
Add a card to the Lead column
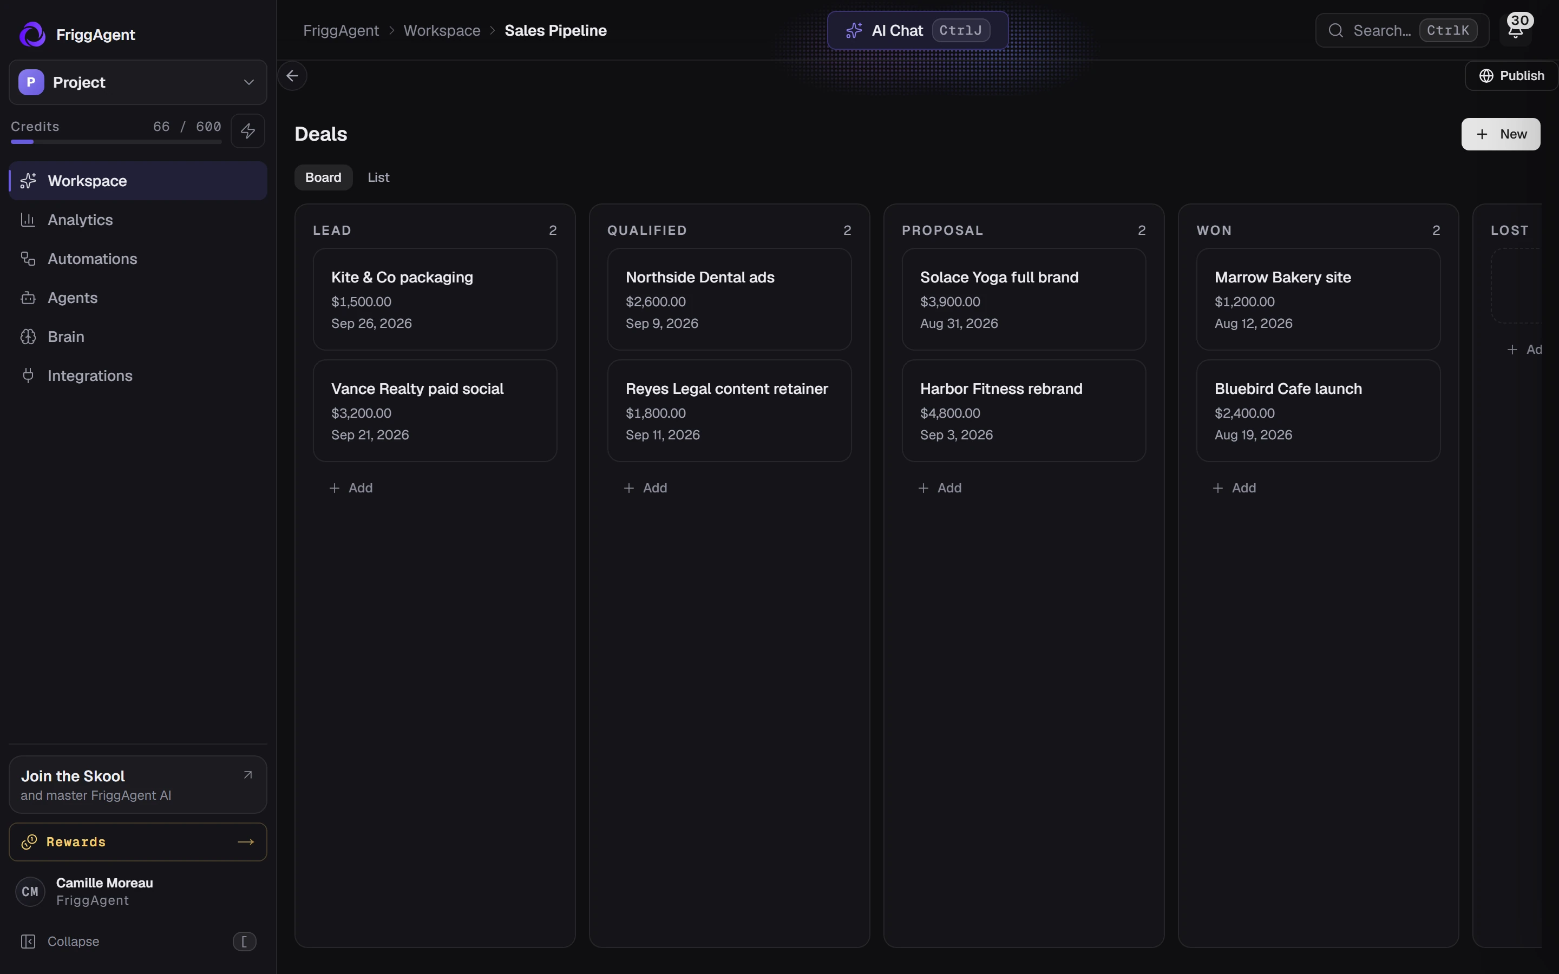pos(351,488)
